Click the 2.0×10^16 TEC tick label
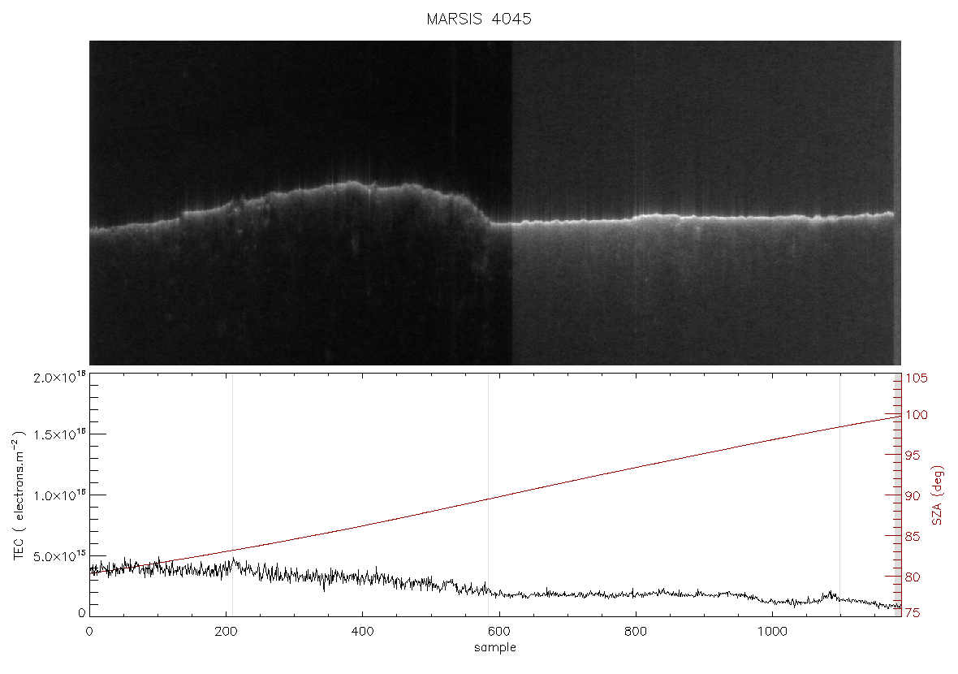This screenshot has height=674, width=958. click(x=59, y=377)
